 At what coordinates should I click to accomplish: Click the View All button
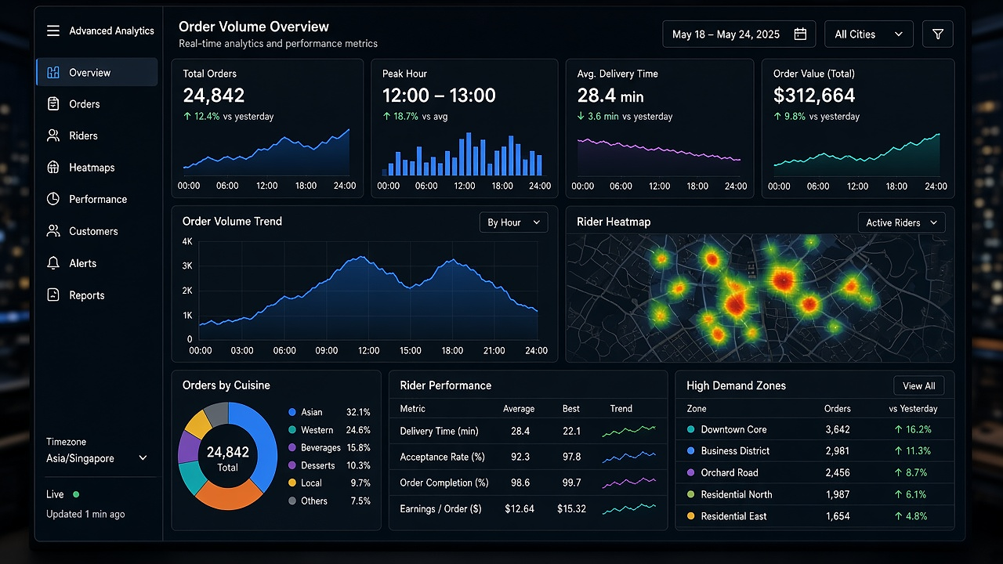[918, 386]
